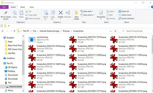Click the Copy icon in Clipboard
The image size is (153, 93).
(x=15, y=13)
